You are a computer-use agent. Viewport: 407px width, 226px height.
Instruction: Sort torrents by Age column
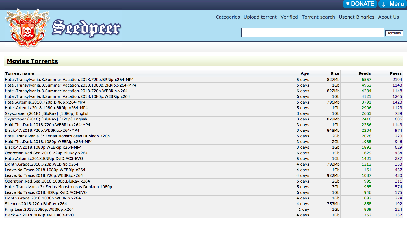click(304, 73)
